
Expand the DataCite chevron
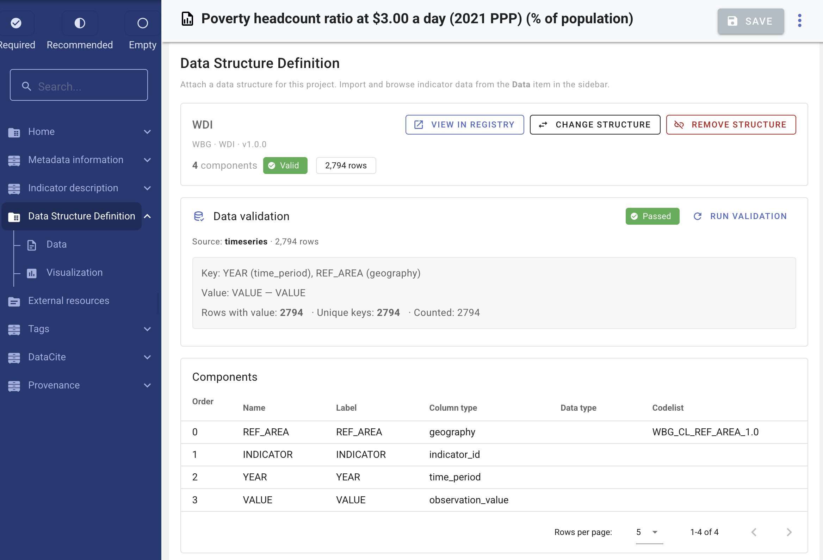pos(147,357)
